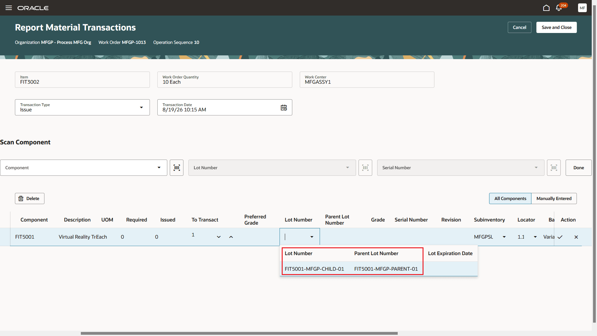Click the Issued column header
The width and height of the screenshot is (597, 336).
pyautogui.click(x=168, y=220)
